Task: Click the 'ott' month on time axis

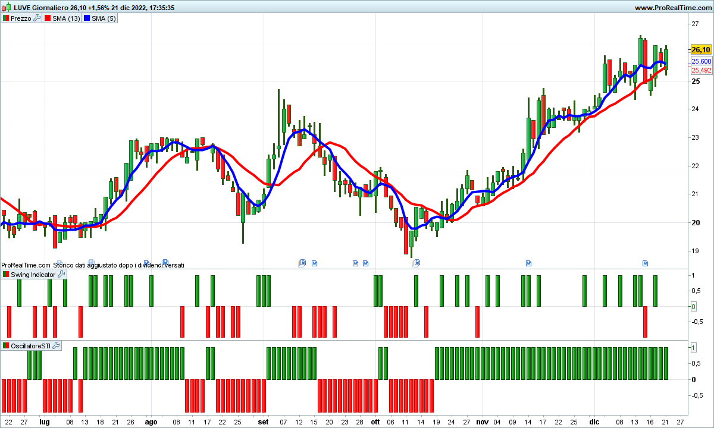Action: tap(375, 421)
